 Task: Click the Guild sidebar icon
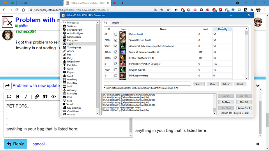click(64, 76)
